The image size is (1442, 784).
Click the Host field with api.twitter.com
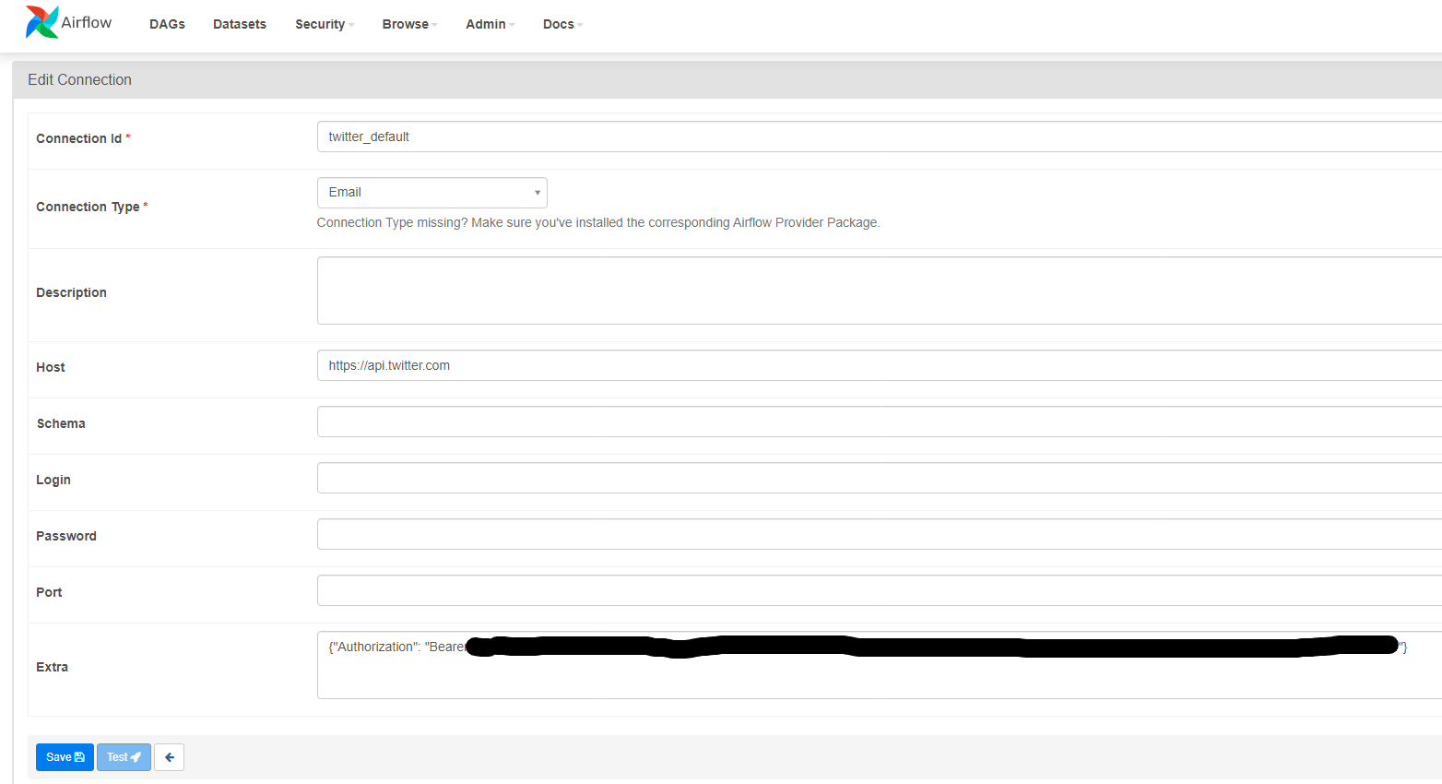pos(880,365)
